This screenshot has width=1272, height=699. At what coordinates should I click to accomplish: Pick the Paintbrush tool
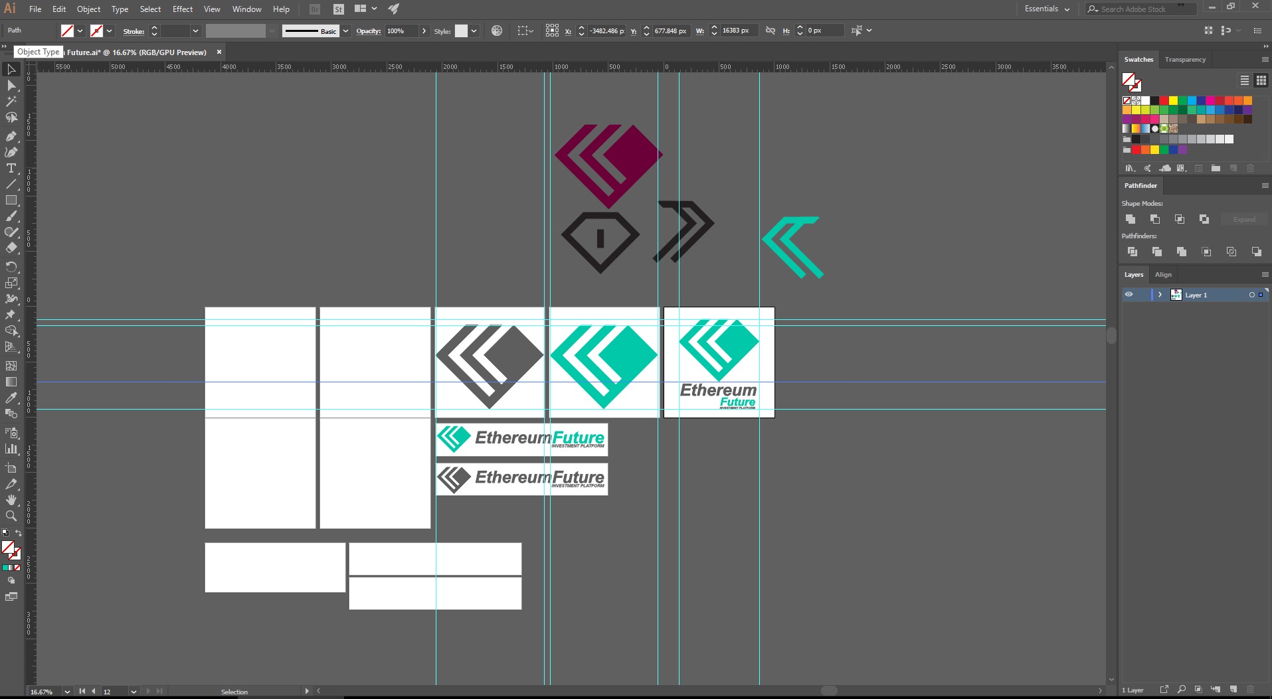11,216
